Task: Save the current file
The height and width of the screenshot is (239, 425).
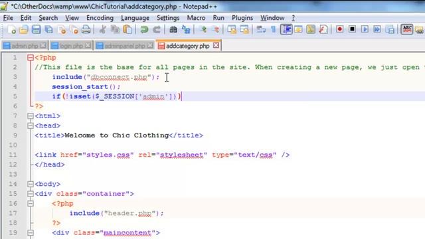Action: [36, 29]
